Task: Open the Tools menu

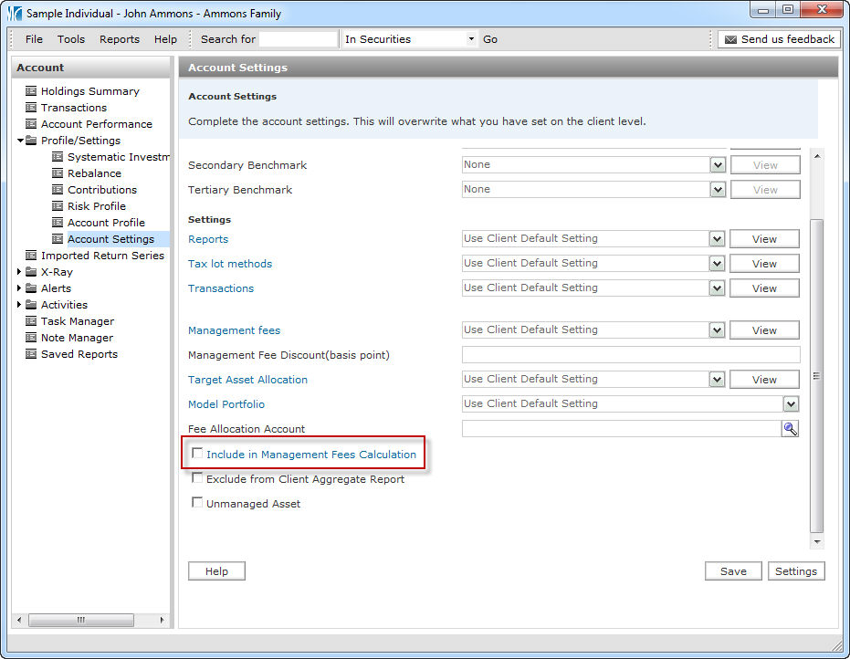Action: (71, 39)
